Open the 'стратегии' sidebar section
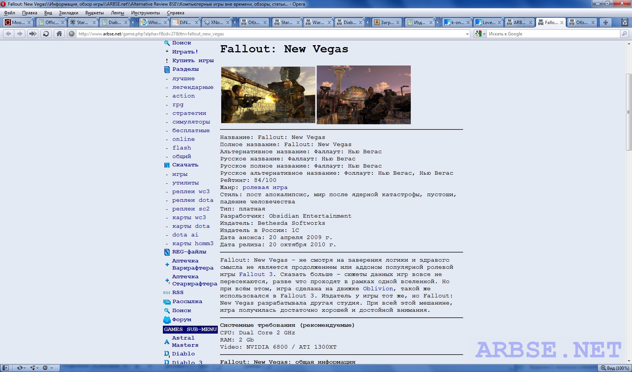This screenshot has height=372, width=632. point(189,113)
